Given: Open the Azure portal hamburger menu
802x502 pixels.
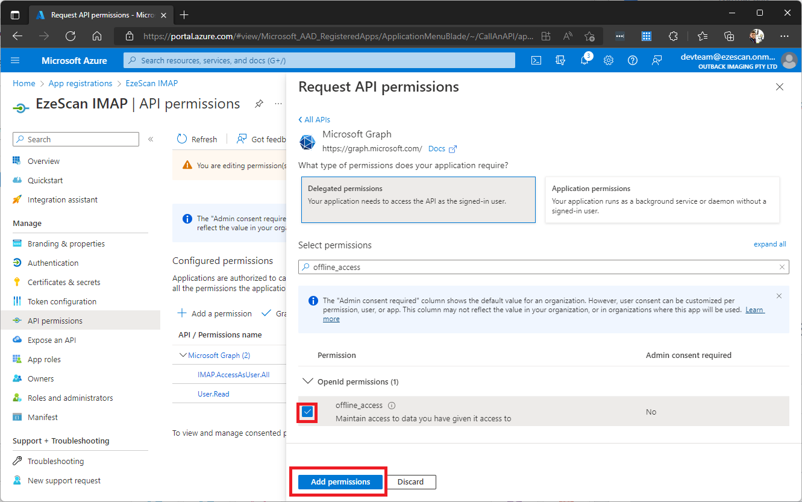Looking at the screenshot, I should point(16,60).
